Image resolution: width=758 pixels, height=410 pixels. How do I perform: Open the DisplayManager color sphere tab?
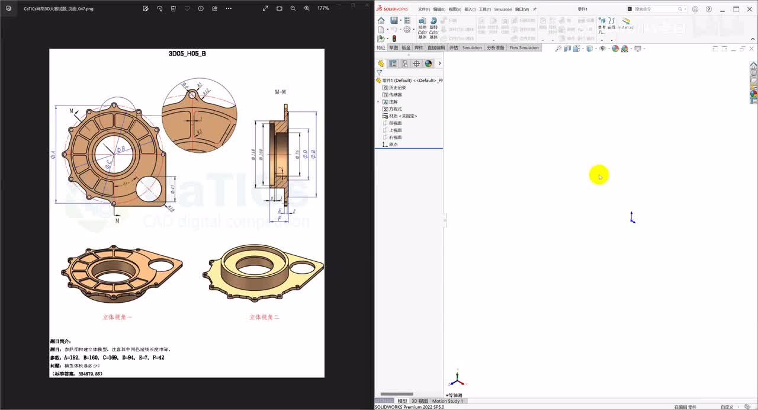coord(428,63)
